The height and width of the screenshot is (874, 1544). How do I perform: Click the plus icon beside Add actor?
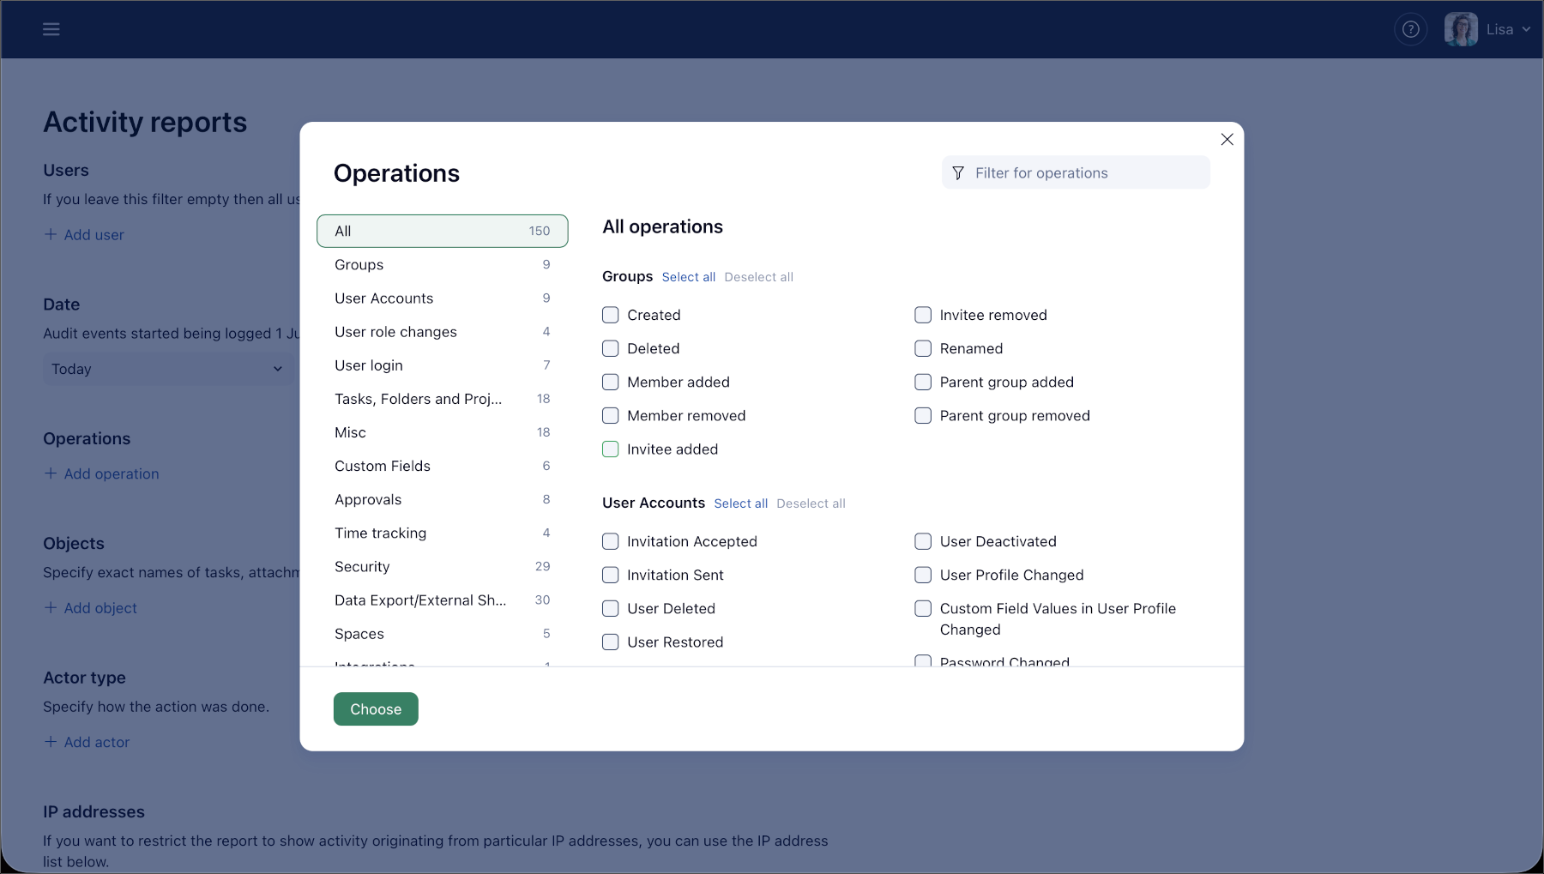(x=51, y=742)
